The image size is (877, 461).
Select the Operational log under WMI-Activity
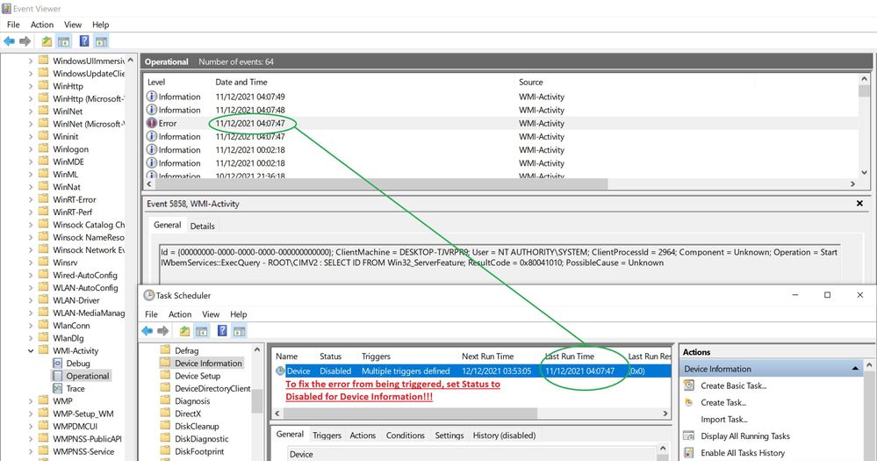(x=87, y=376)
